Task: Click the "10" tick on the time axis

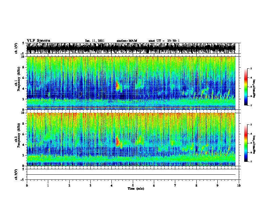Action: point(239,186)
